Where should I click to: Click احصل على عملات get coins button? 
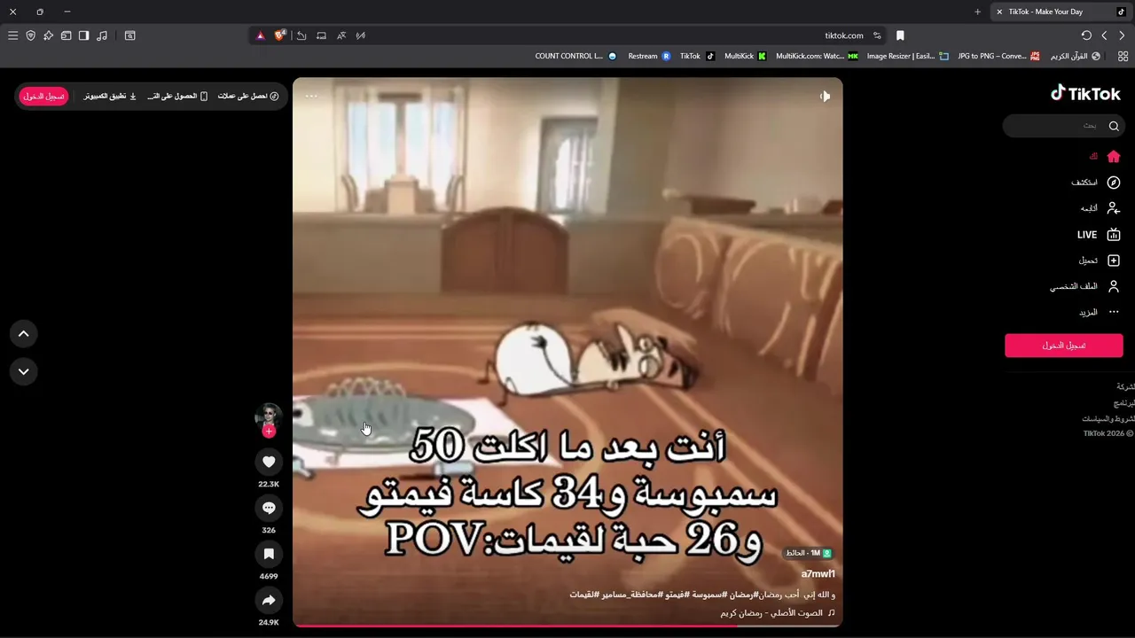(x=248, y=96)
